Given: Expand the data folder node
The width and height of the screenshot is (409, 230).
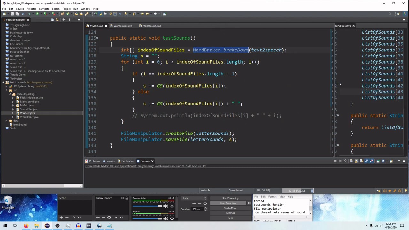Looking at the screenshot, I should pyautogui.click(x=6, y=121).
